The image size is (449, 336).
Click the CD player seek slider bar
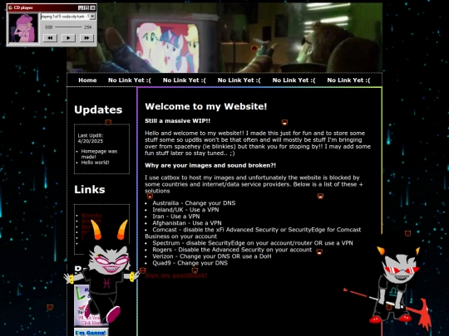point(68,27)
